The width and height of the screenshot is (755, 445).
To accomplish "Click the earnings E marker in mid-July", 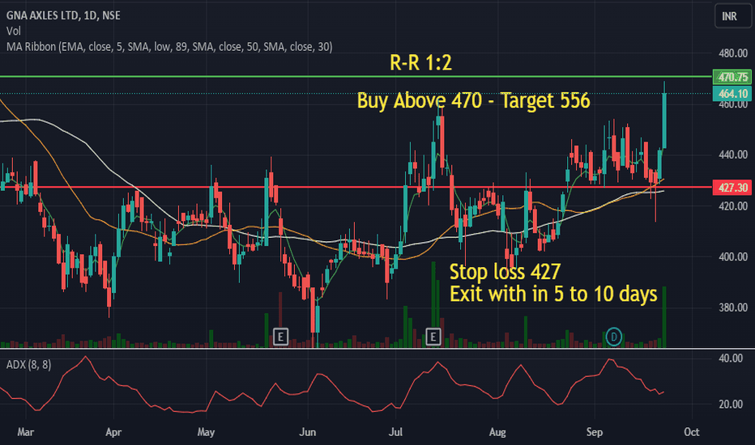I will tap(433, 337).
